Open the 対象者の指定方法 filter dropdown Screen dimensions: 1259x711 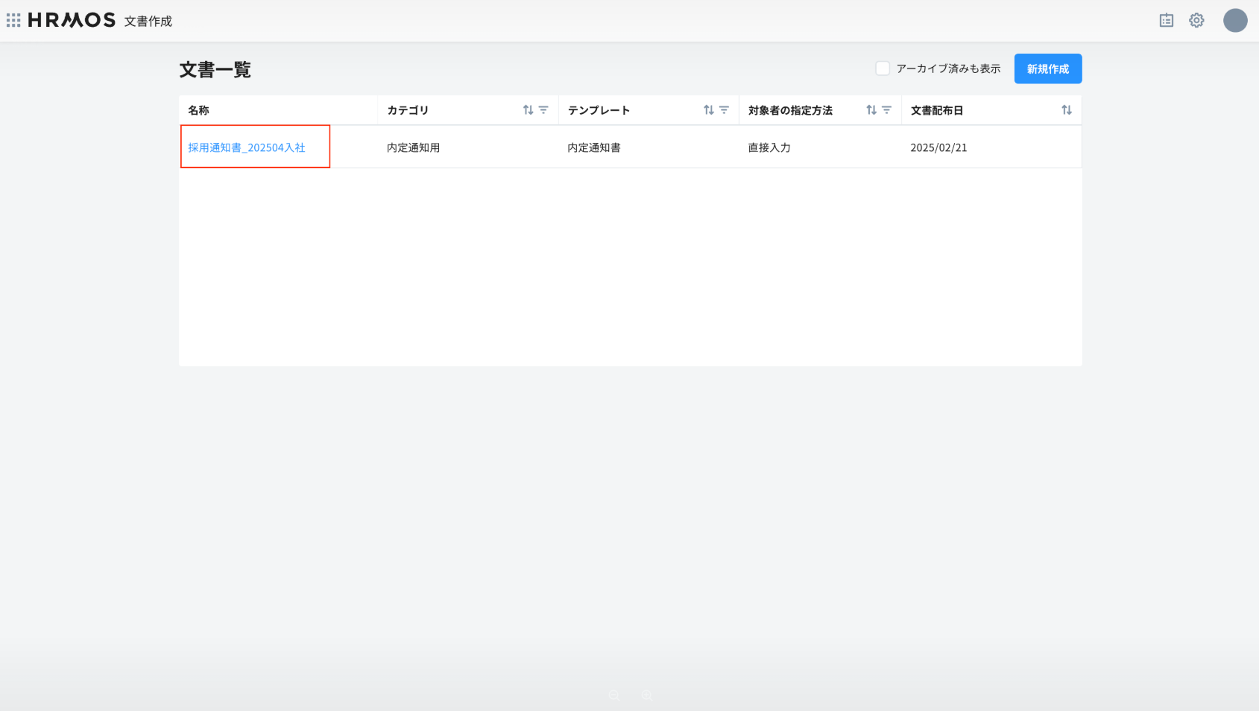[x=886, y=110]
